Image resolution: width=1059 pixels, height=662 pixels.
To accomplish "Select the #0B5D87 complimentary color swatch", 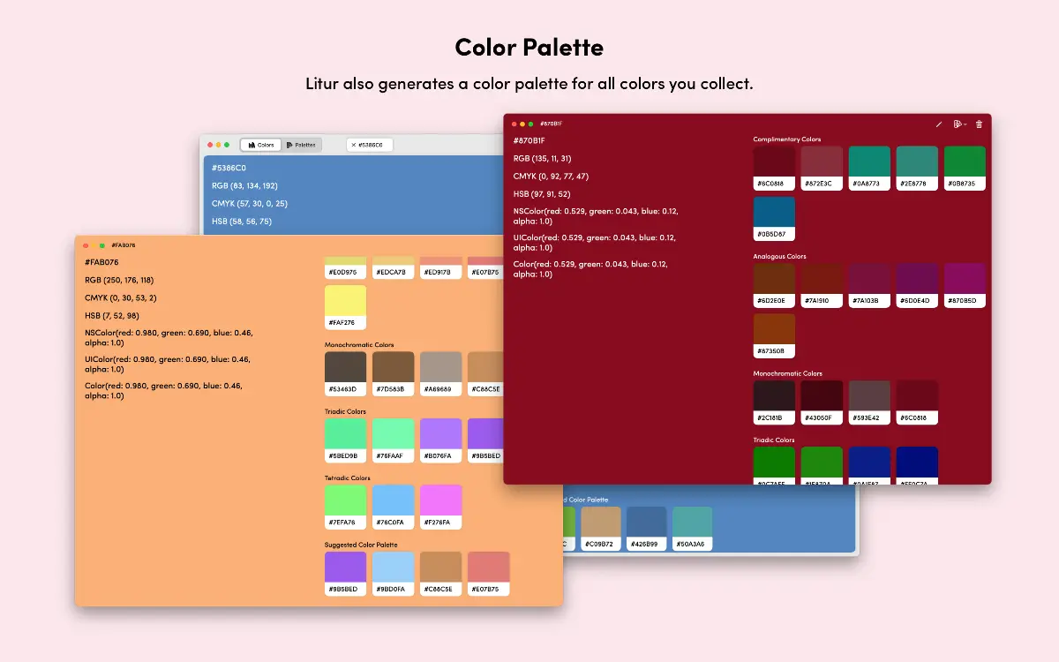I will [x=774, y=218].
